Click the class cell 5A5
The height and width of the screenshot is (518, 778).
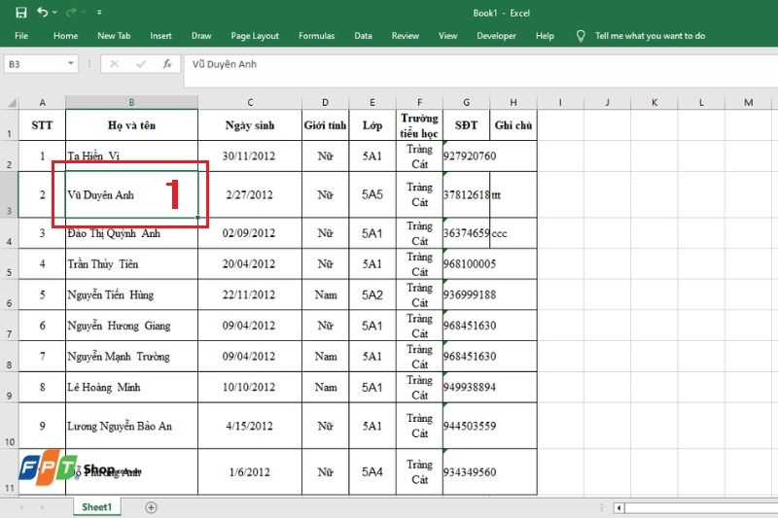[372, 194]
